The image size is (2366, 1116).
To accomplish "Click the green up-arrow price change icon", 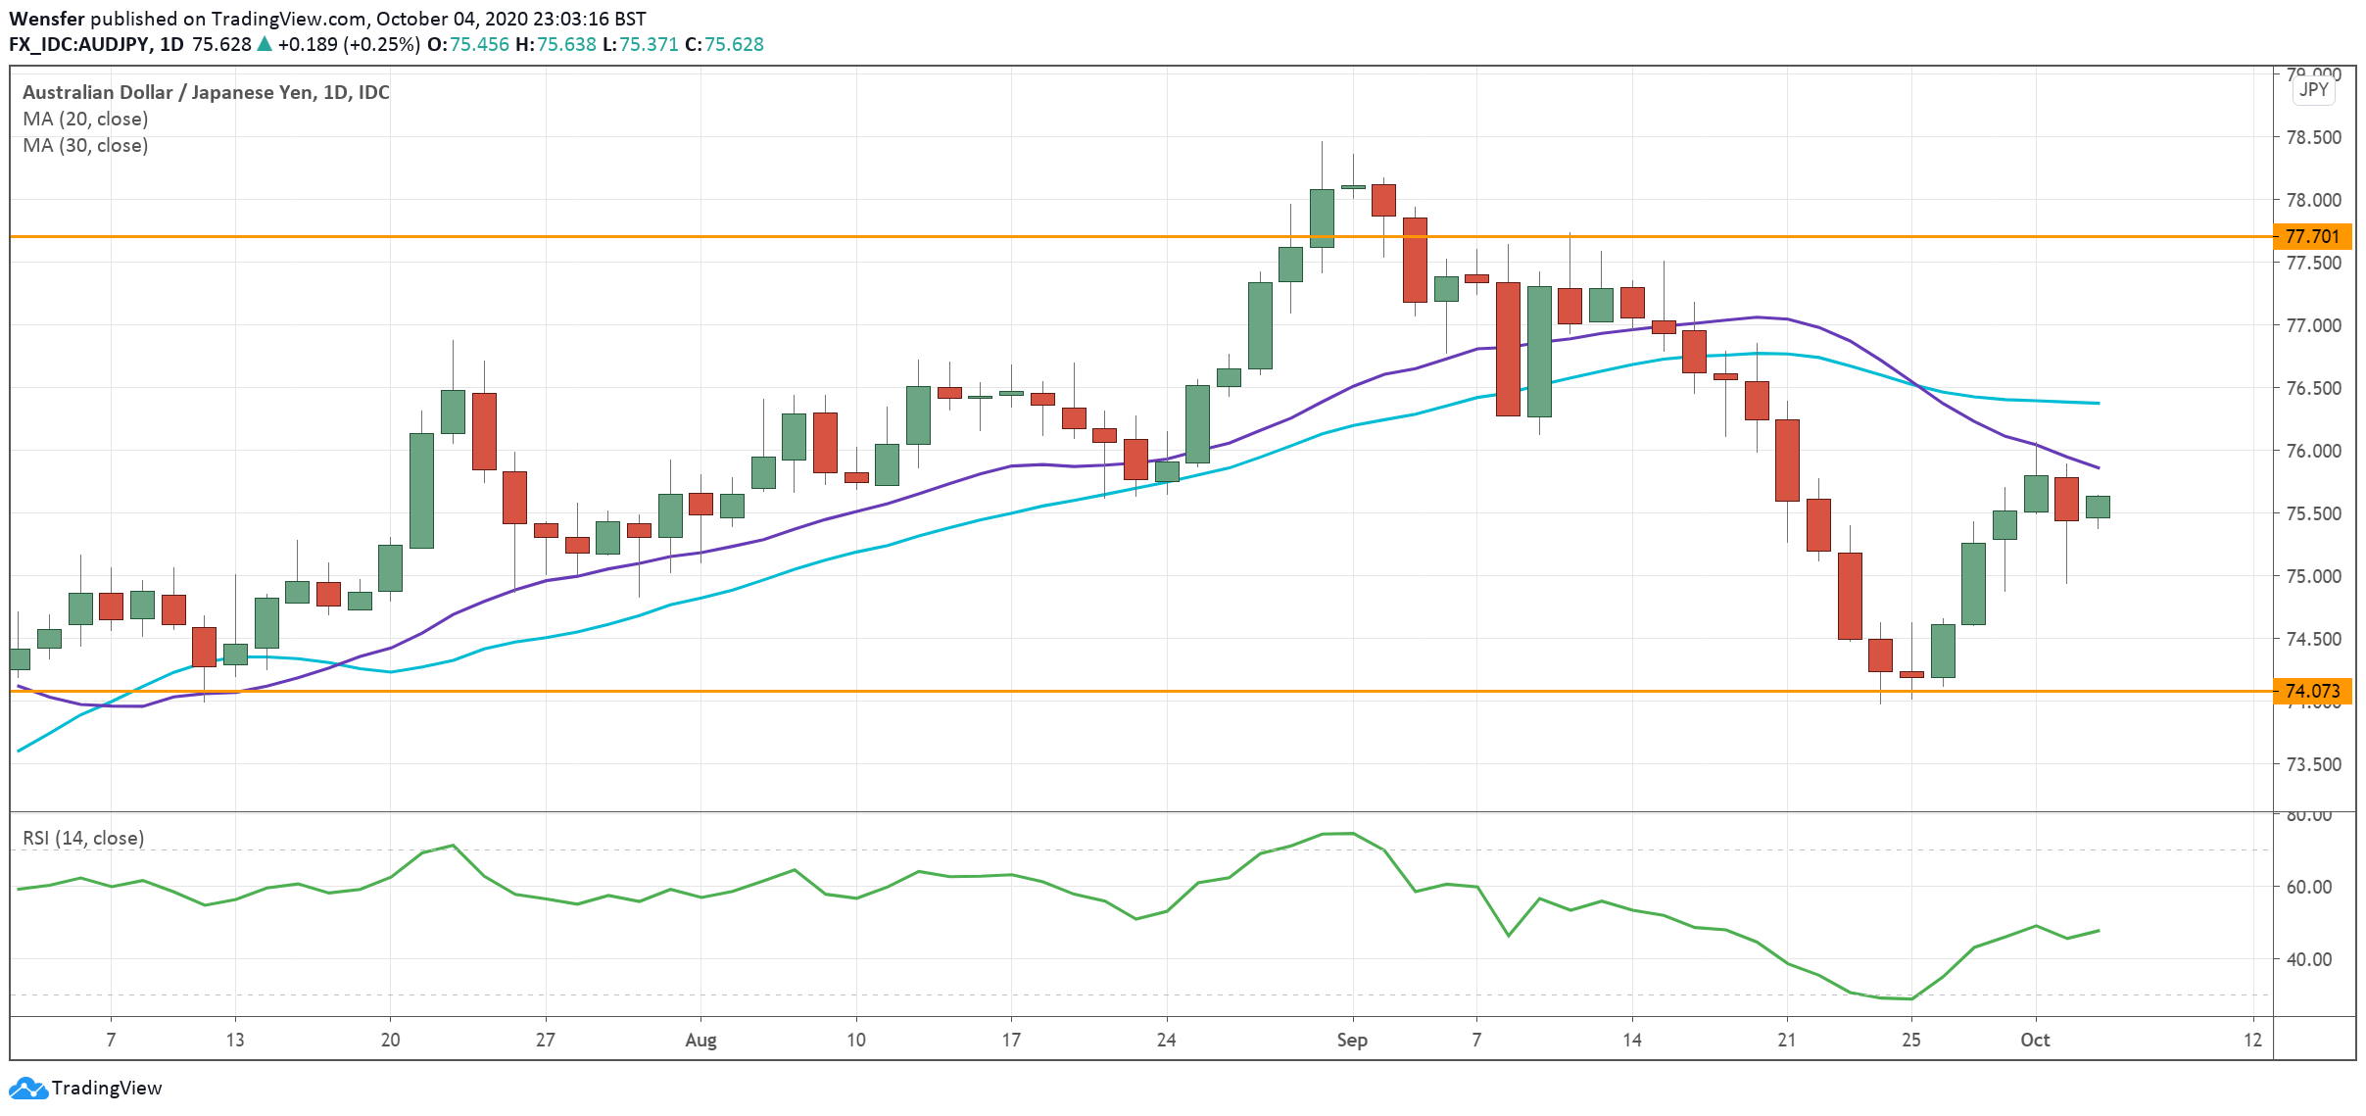I will coord(265,44).
